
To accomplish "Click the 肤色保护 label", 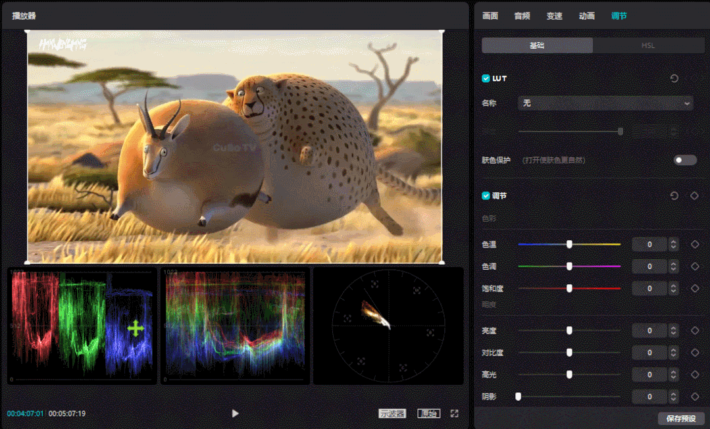I will click(x=496, y=160).
